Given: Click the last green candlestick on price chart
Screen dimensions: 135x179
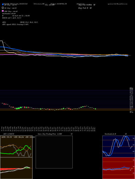Looking at the screenshot, I should tap(95, 109).
